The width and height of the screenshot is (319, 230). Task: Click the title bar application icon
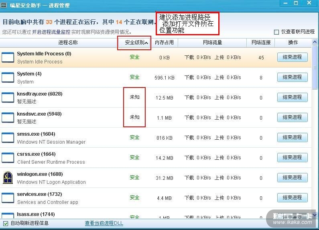click(4, 5)
